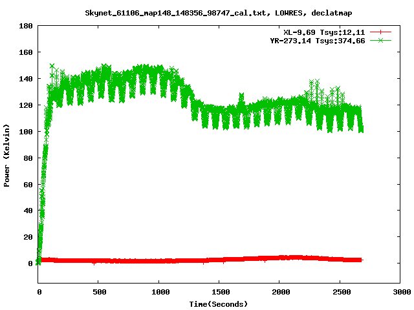Click the red XL line sample in legend
414x310 pixels.
(380, 32)
